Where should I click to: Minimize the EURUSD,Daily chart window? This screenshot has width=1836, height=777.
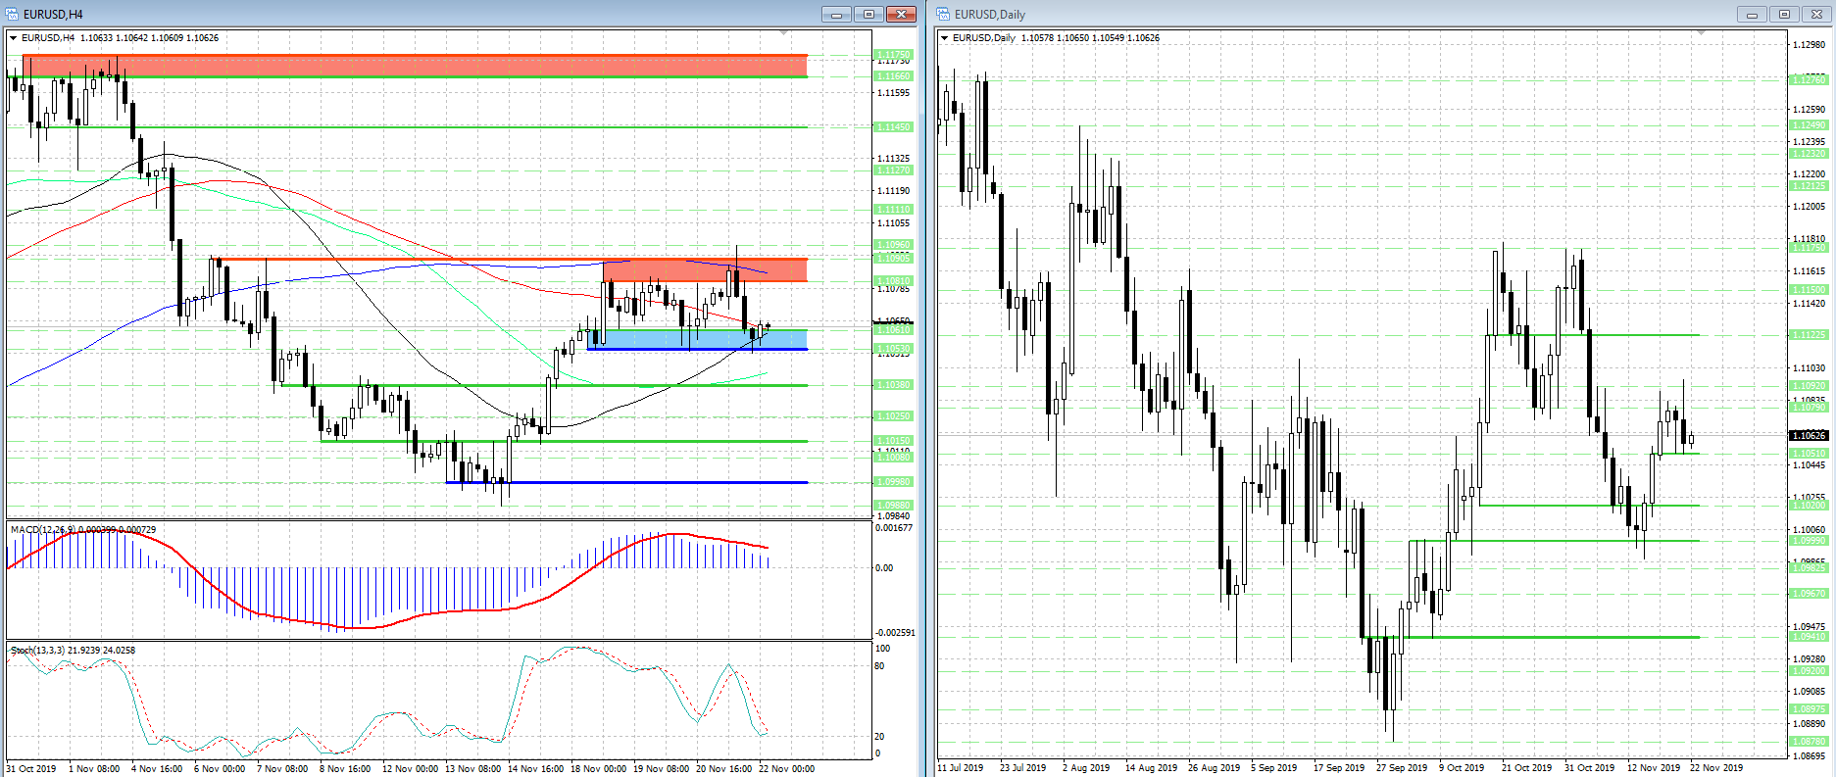click(x=1752, y=14)
